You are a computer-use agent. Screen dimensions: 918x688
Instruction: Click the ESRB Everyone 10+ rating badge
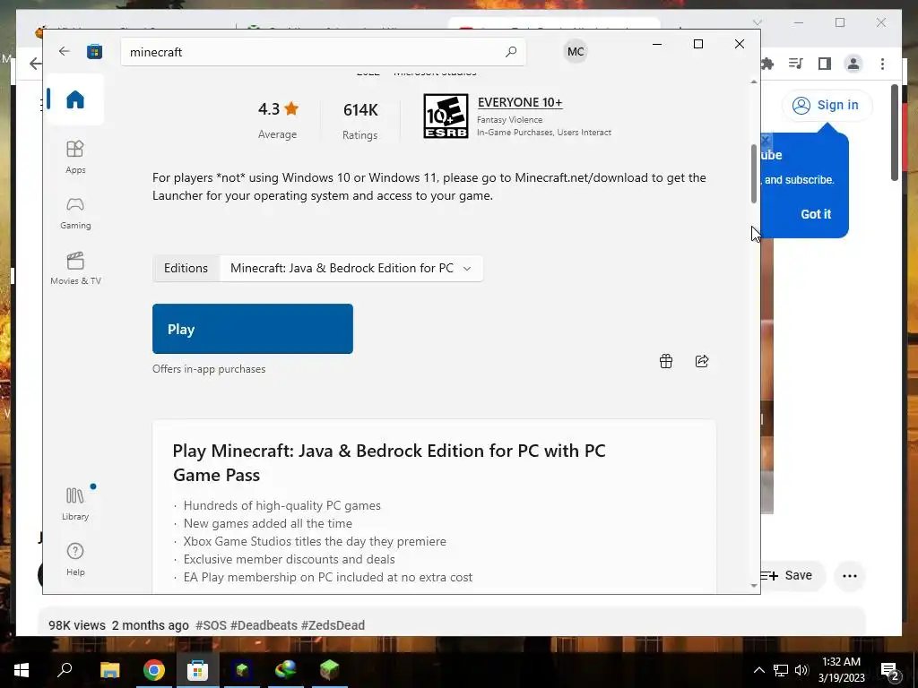pyautogui.click(x=446, y=116)
